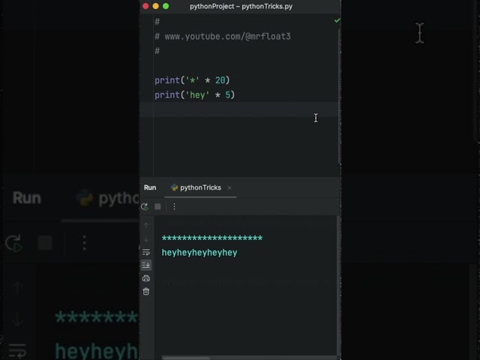Stop the running process
The height and width of the screenshot is (360, 480).
pyautogui.click(x=157, y=207)
